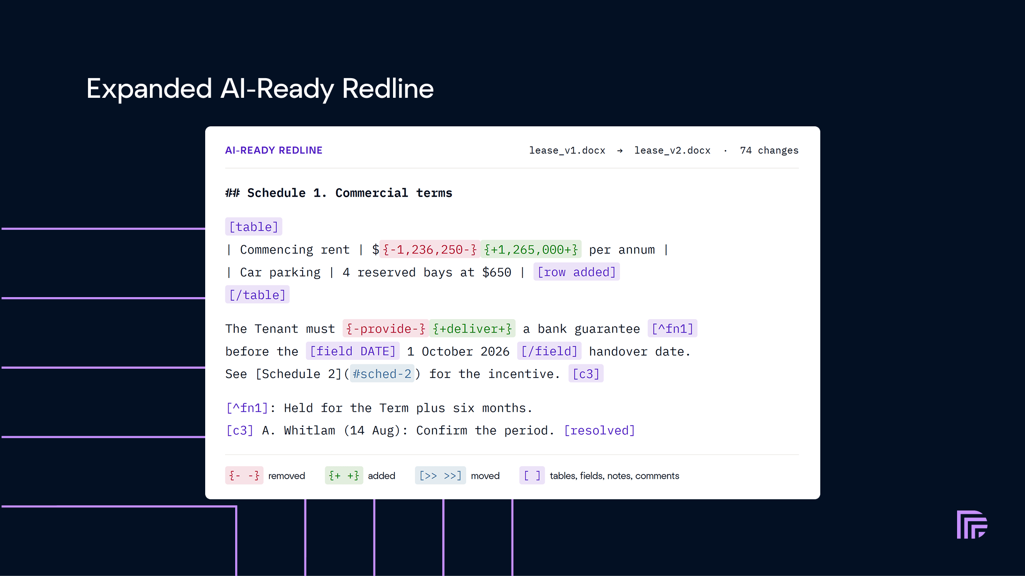The image size is (1025, 576).
Task: Click the {+ +} added legend swatch
Action: pos(344,475)
